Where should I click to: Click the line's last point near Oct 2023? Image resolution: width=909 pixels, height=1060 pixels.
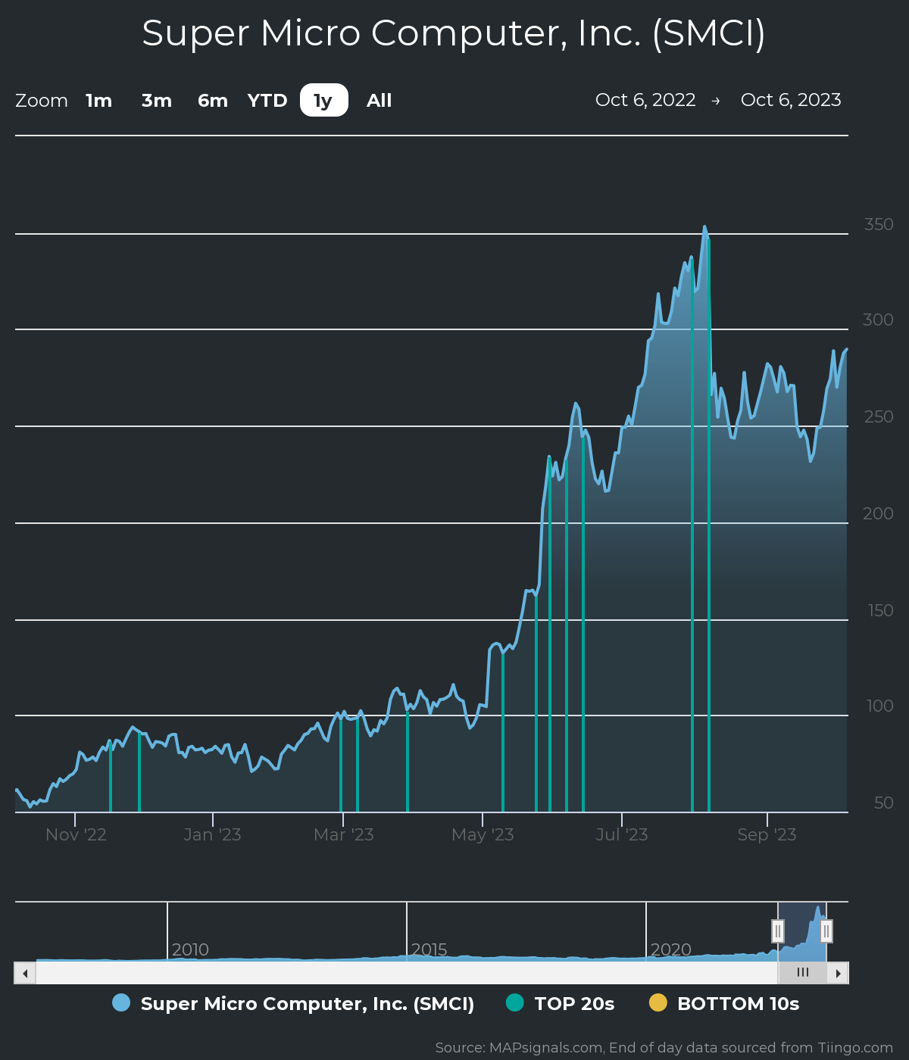pyautogui.click(x=846, y=349)
